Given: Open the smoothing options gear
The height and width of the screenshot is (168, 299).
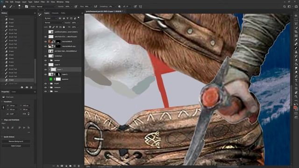Looking at the screenshot, I should point(120,7).
